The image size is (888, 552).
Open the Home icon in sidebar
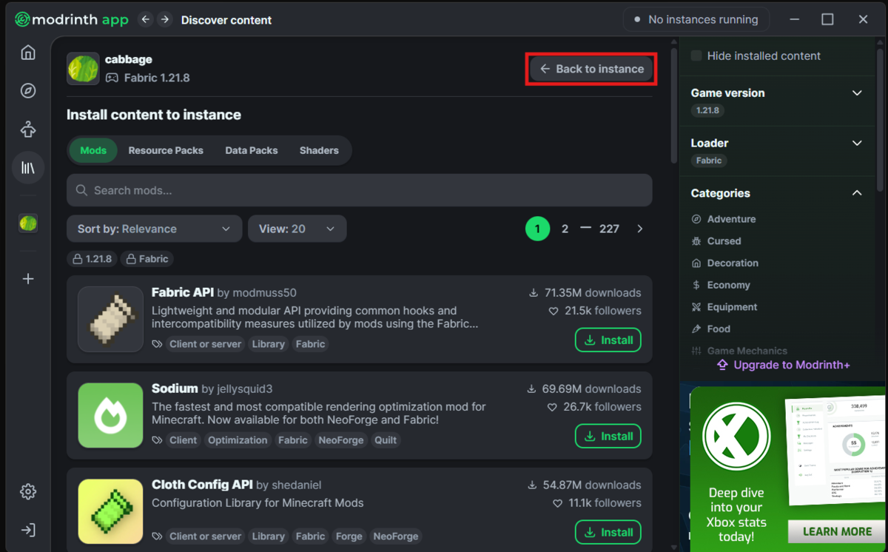tap(28, 53)
